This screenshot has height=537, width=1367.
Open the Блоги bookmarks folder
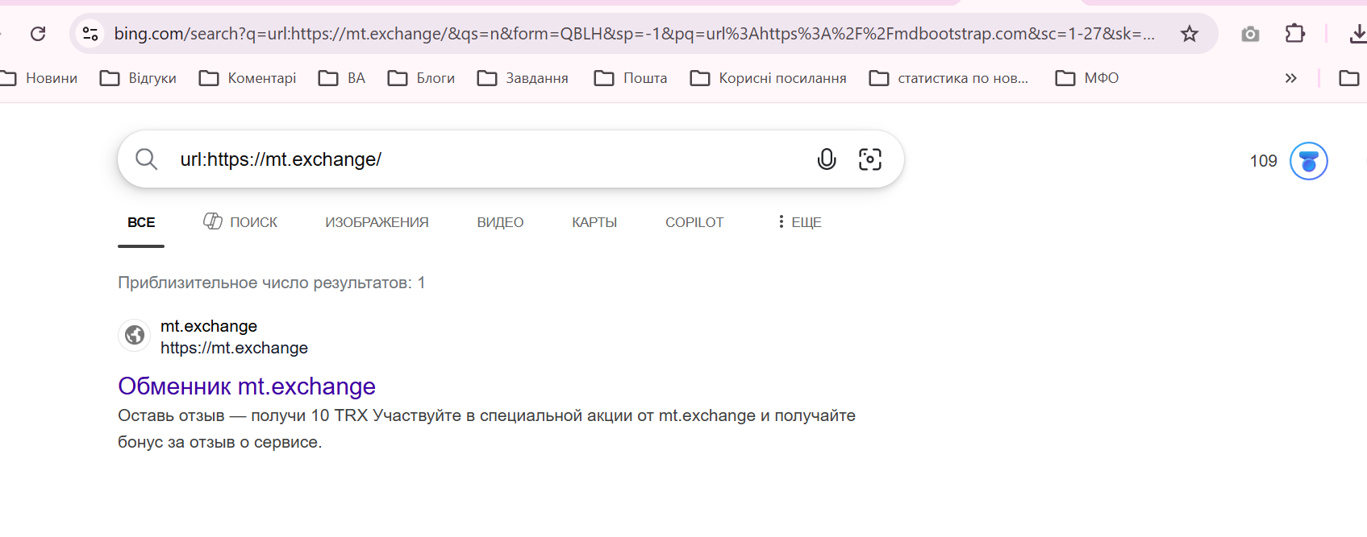coord(421,78)
